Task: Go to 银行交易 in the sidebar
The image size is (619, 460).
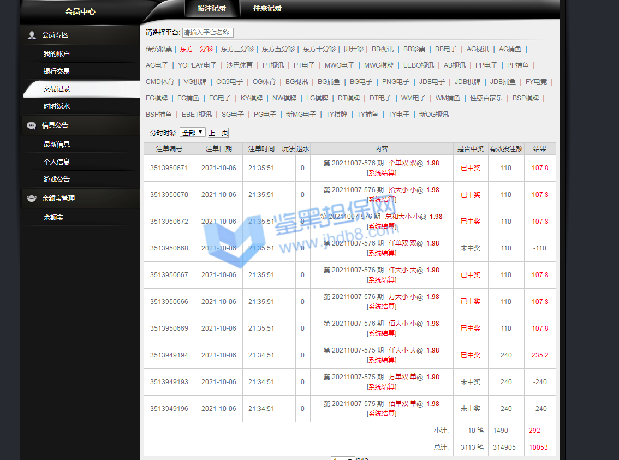Action: coord(57,71)
